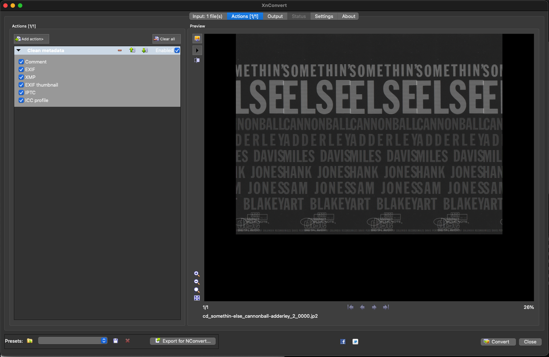The image size is (549, 357).
Task: Click the Presets label
Action: [x=14, y=341]
